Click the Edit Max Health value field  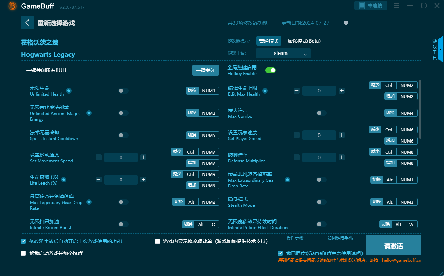pyautogui.click(x=319, y=91)
